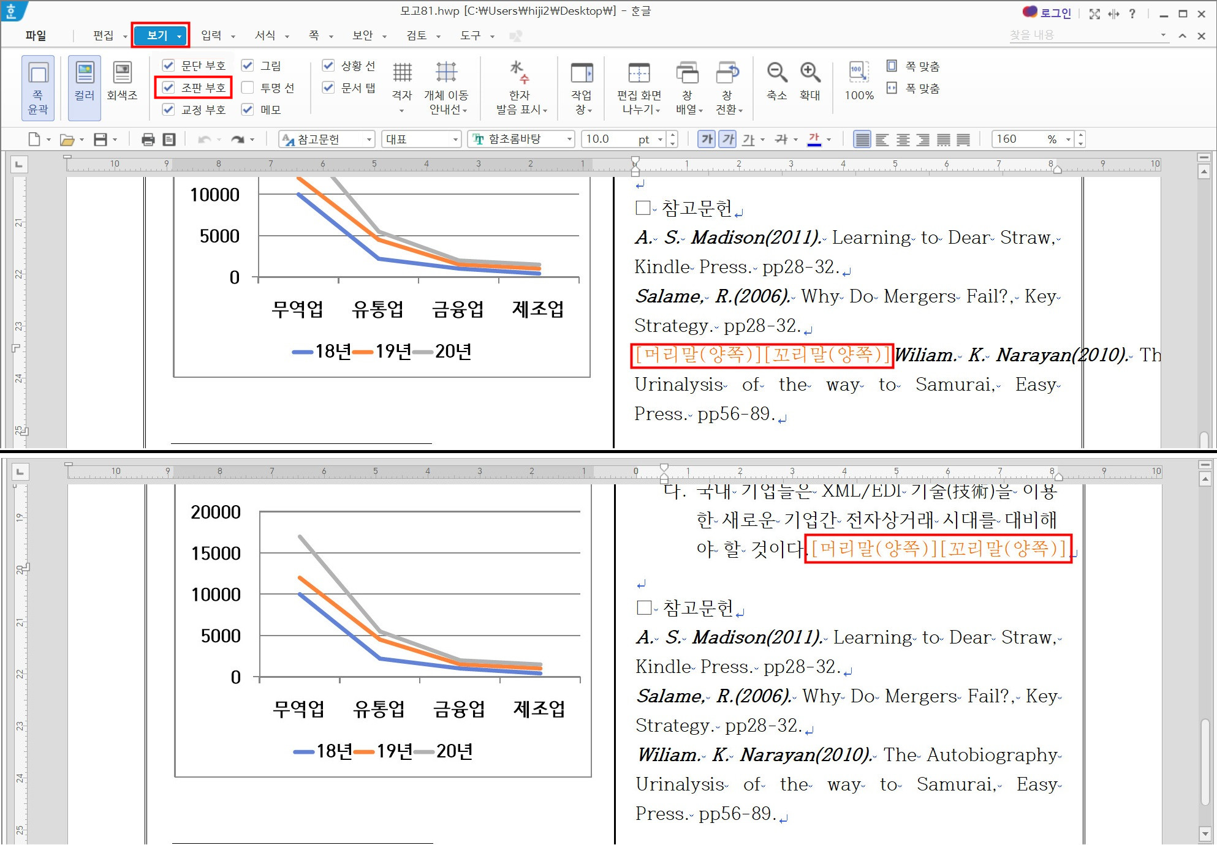Save the document with disk icon
Viewport: 1217px width, 845px height.
point(100,140)
